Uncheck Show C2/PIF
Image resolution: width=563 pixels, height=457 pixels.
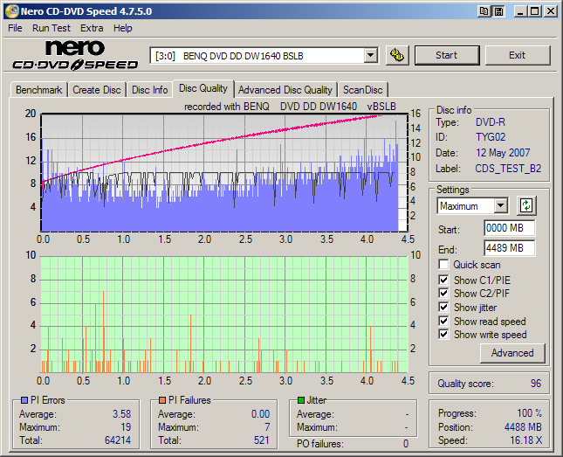pos(443,293)
